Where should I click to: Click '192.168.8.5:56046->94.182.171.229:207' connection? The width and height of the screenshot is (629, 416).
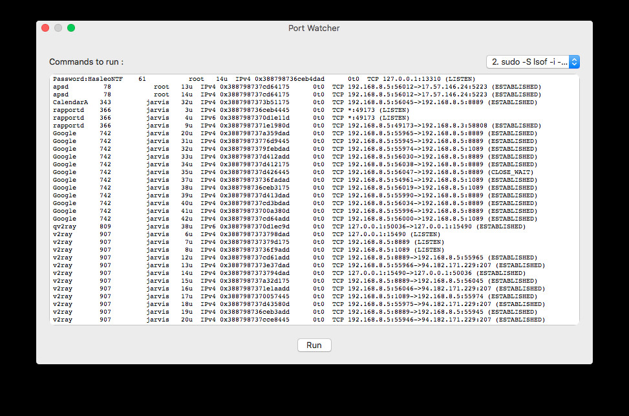coord(419,289)
